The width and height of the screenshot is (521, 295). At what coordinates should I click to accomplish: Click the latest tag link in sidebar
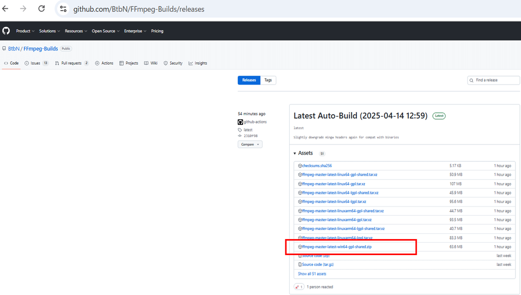(x=248, y=130)
